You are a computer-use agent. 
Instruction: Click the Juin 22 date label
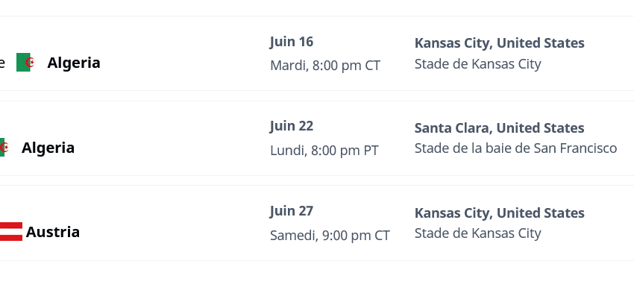pos(292,126)
